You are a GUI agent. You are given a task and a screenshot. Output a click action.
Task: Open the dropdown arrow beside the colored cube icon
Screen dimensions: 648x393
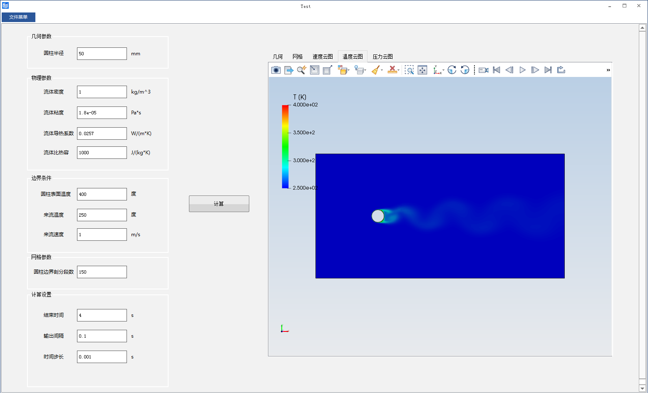click(349, 70)
